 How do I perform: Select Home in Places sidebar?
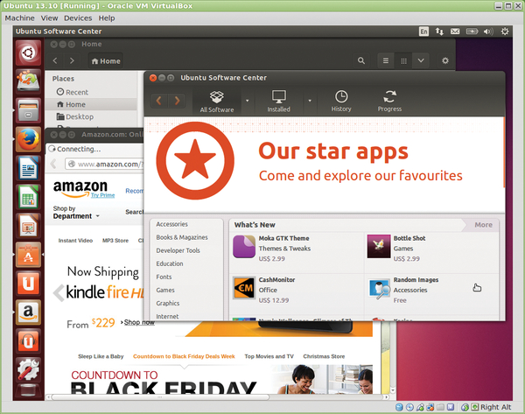tap(91, 104)
